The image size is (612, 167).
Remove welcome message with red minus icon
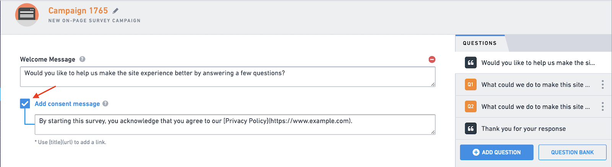[432, 59]
